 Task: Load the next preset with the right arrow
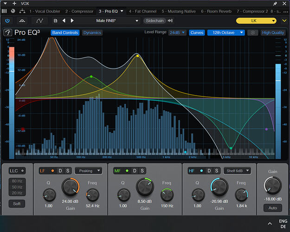72,21
